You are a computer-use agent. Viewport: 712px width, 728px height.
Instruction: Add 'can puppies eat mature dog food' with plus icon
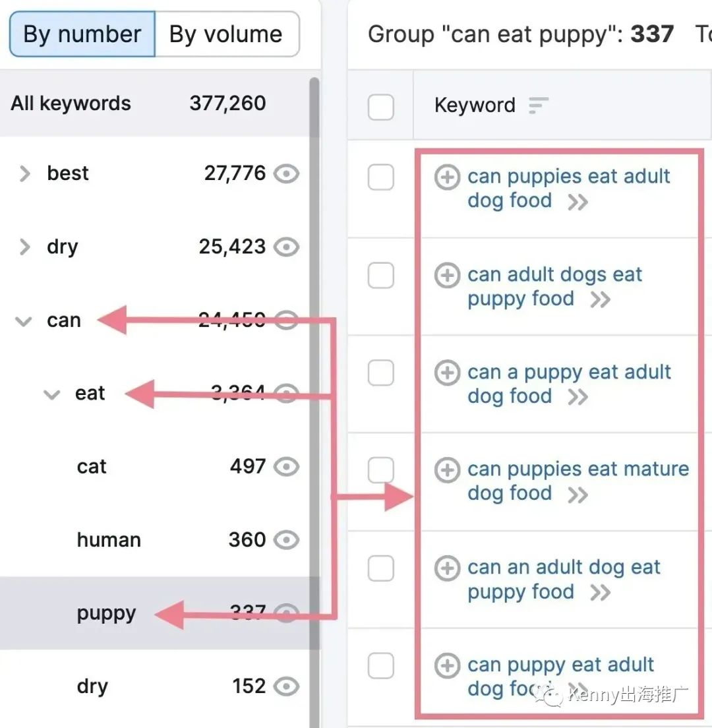pos(448,470)
